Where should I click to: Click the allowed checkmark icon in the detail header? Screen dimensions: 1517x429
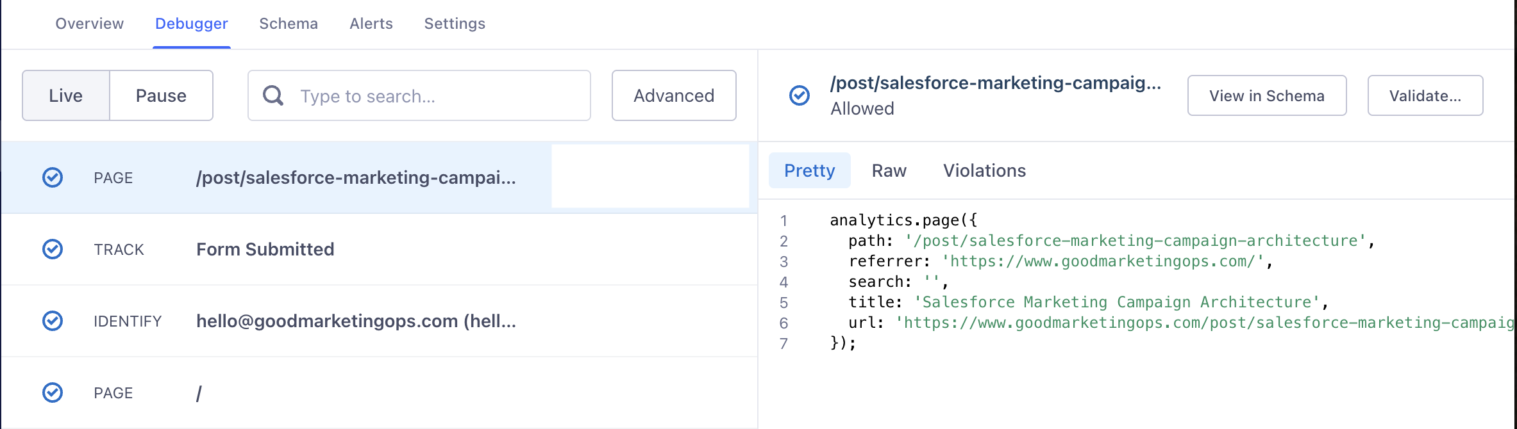[800, 95]
